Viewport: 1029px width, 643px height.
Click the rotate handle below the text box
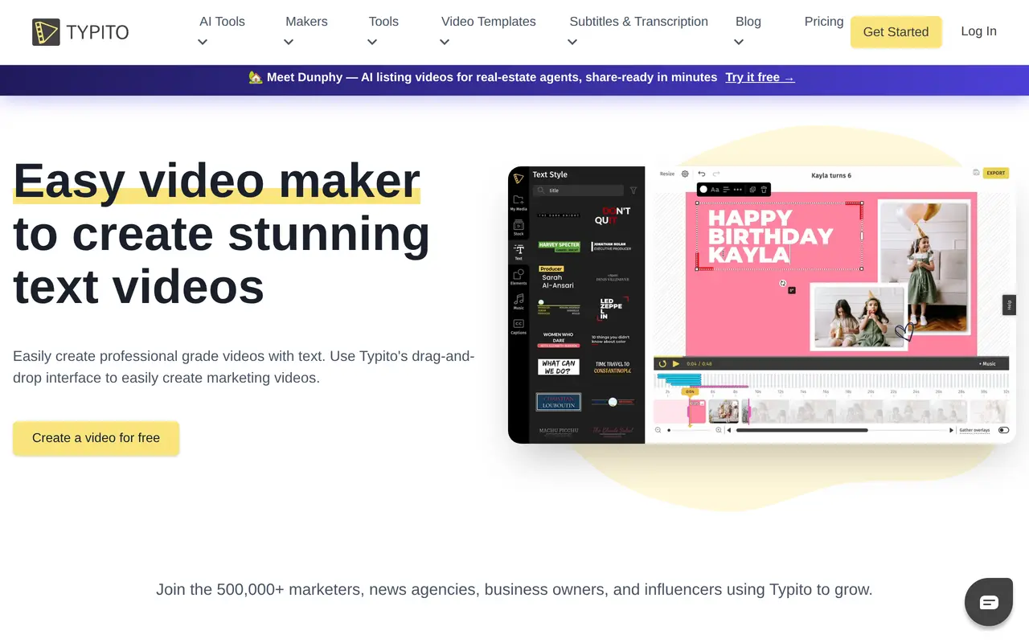(x=782, y=283)
